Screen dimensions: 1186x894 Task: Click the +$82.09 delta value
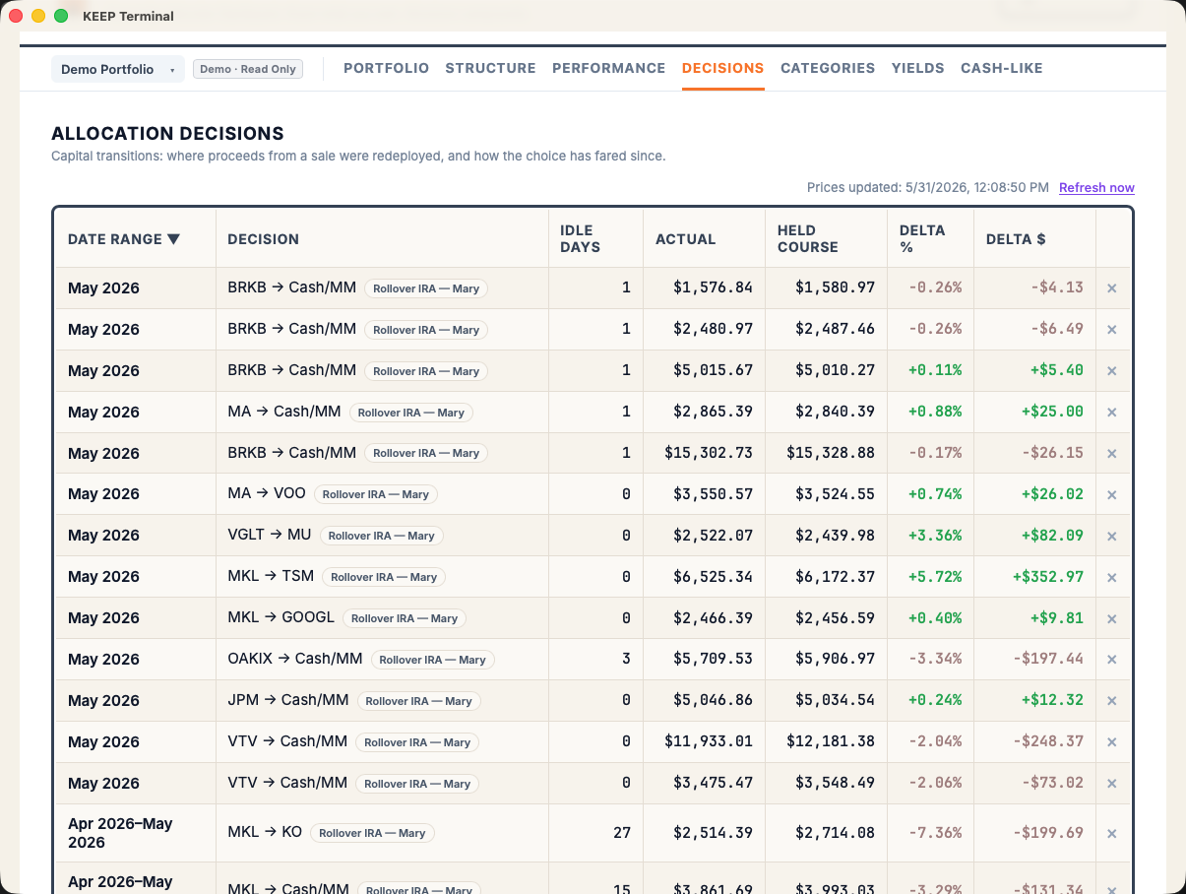click(x=1052, y=536)
